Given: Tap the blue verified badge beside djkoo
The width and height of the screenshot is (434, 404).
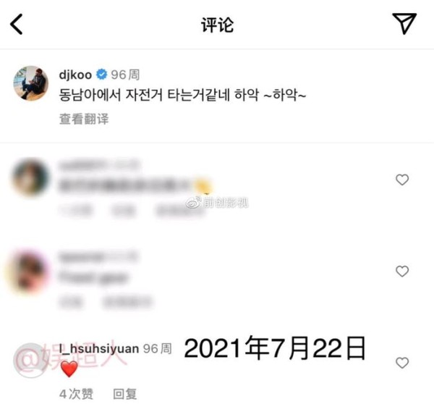Looking at the screenshot, I should click(x=101, y=75).
